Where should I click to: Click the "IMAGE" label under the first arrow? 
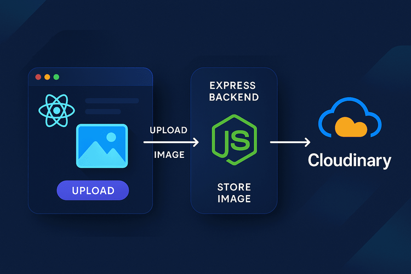tap(169, 155)
